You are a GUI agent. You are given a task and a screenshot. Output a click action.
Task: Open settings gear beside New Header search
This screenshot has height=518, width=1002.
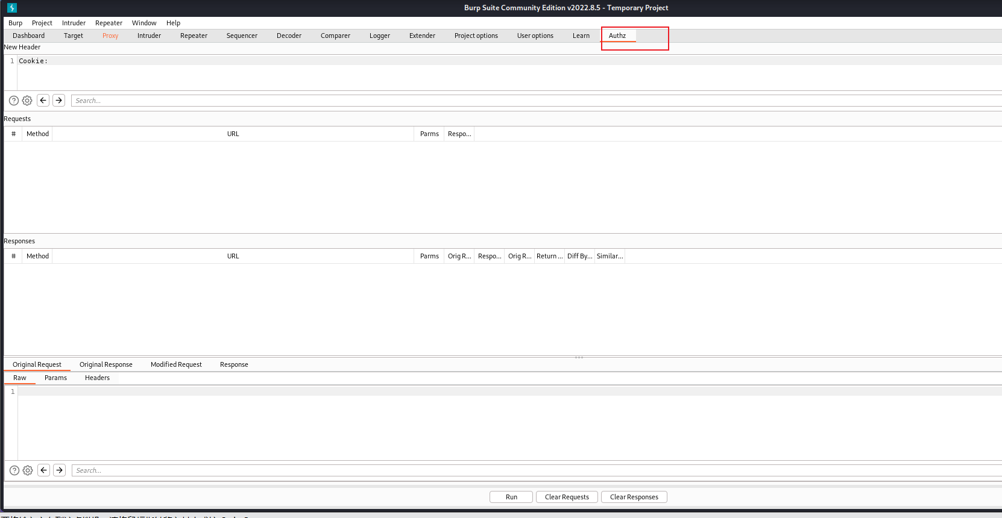click(27, 101)
